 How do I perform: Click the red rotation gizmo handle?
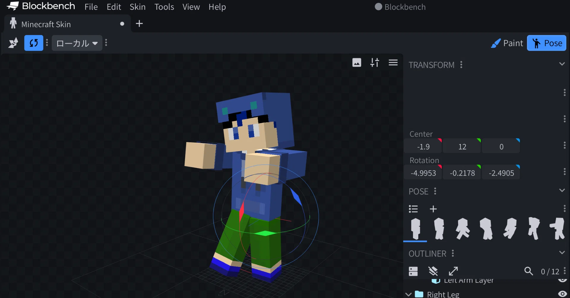241,212
